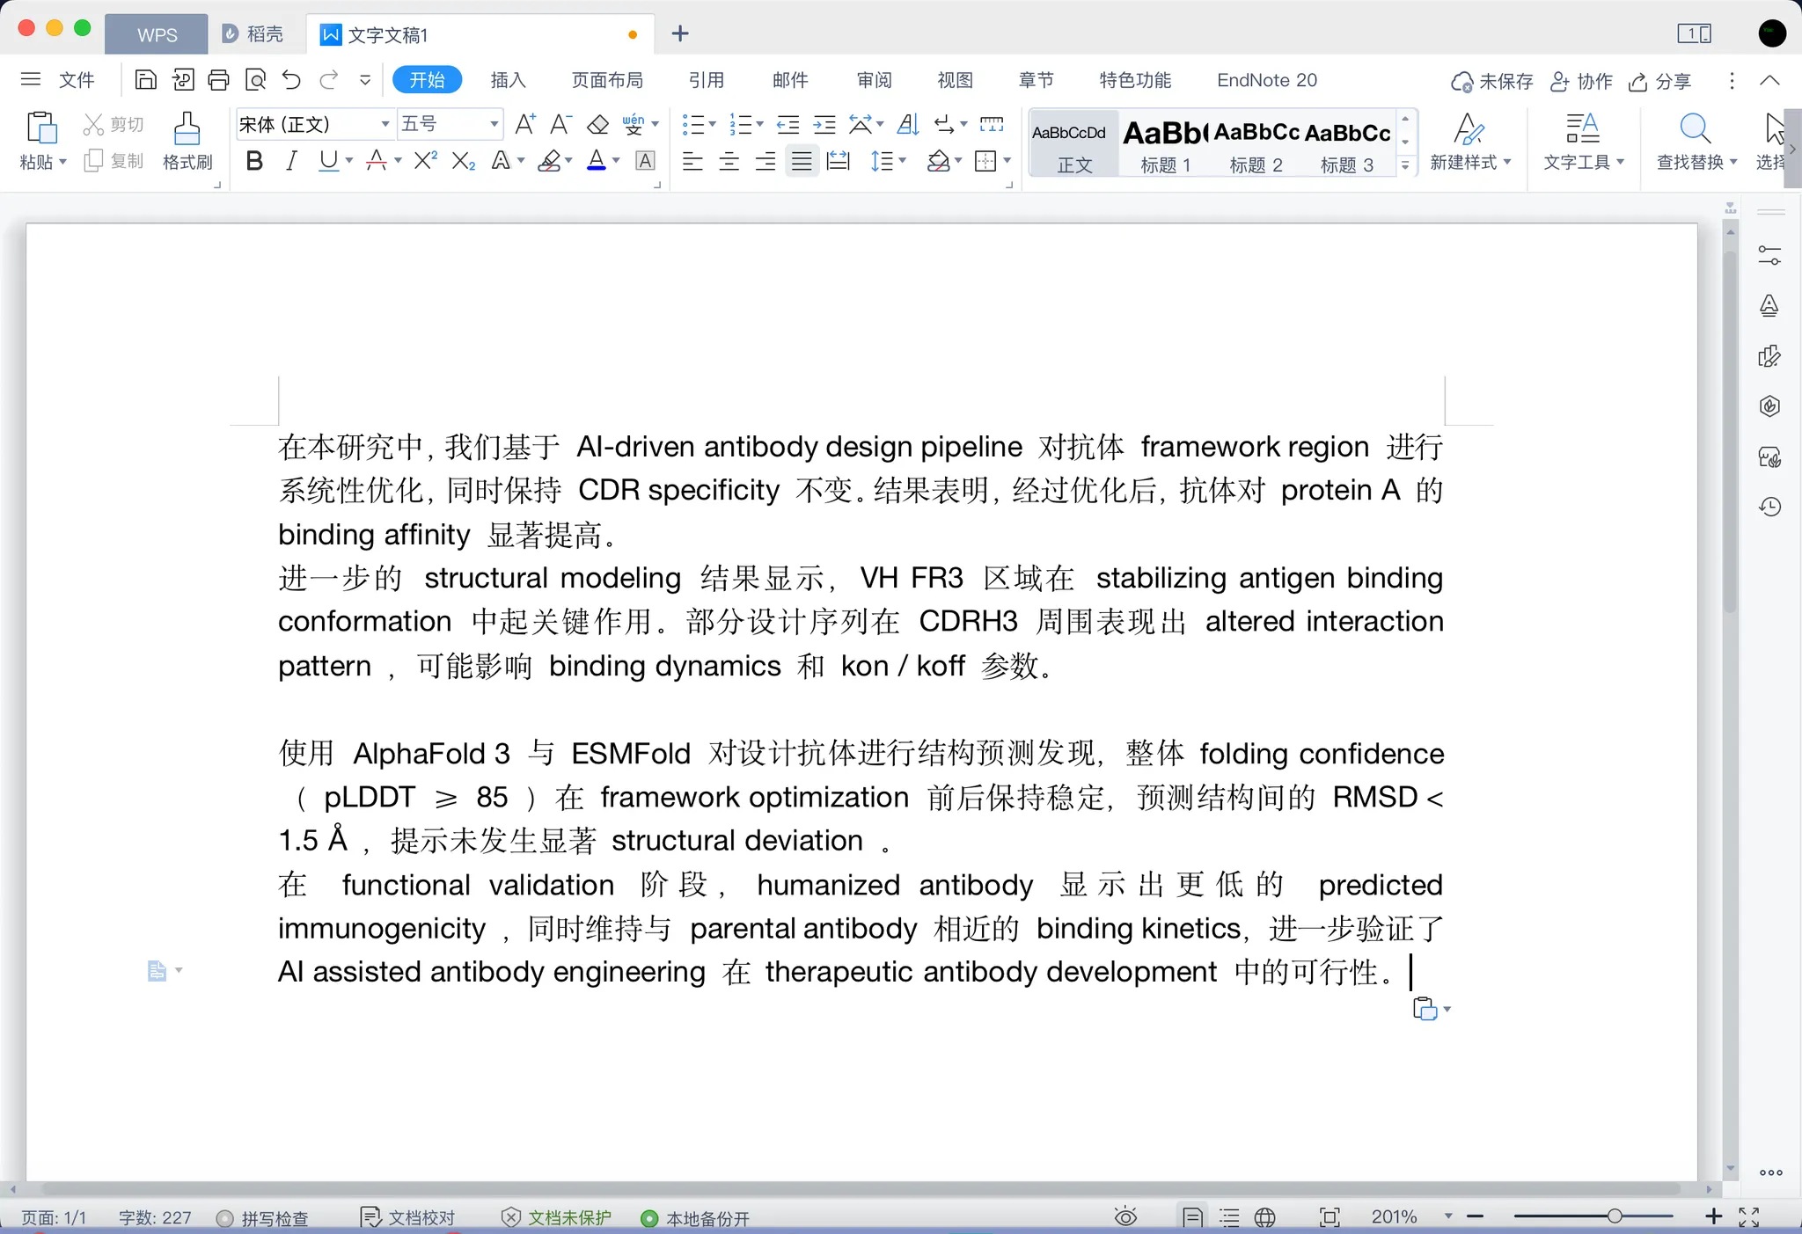Toggle bold formatting
The width and height of the screenshot is (1802, 1234).
click(254, 161)
